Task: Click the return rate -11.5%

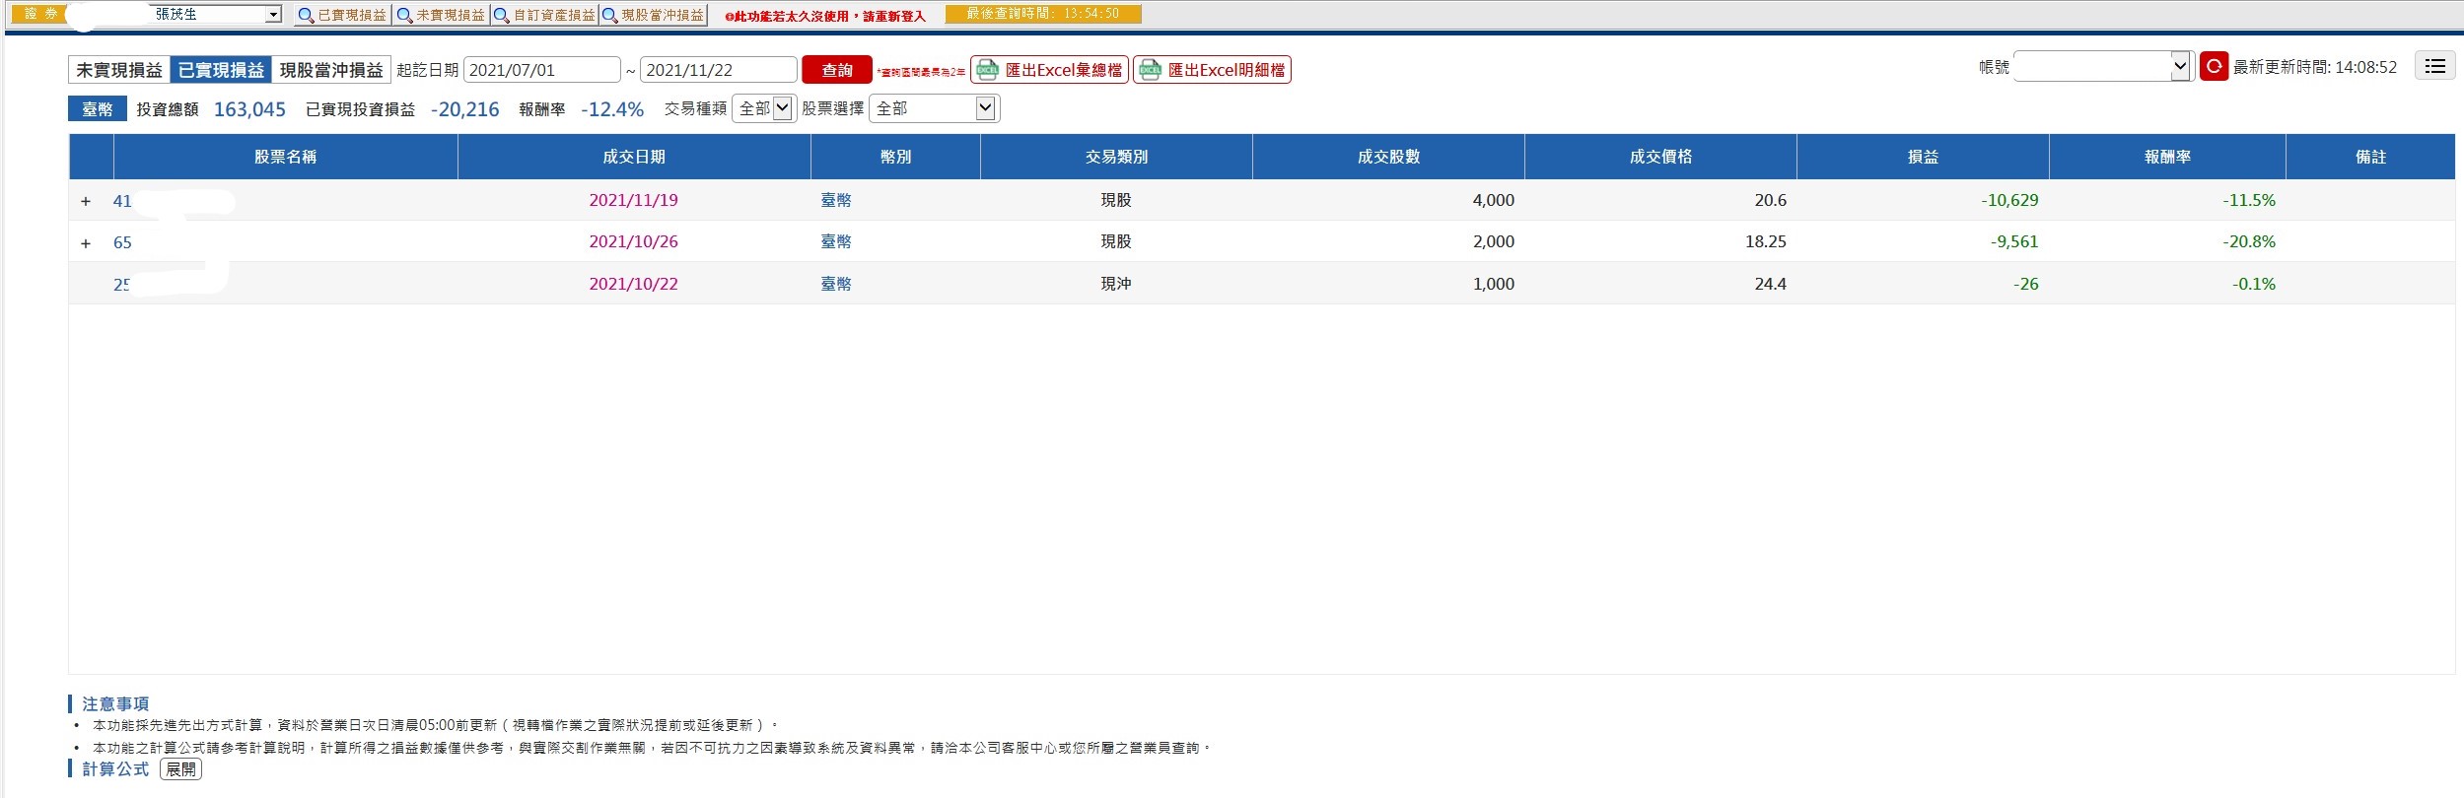Action: (2249, 200)
